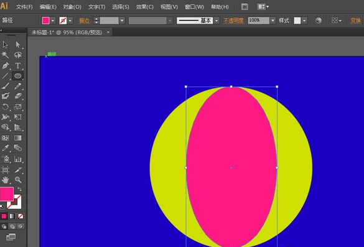This screenshot has width=364, height=247.
Task: Open the 窗口(W) menu
Action: [194, 7]
